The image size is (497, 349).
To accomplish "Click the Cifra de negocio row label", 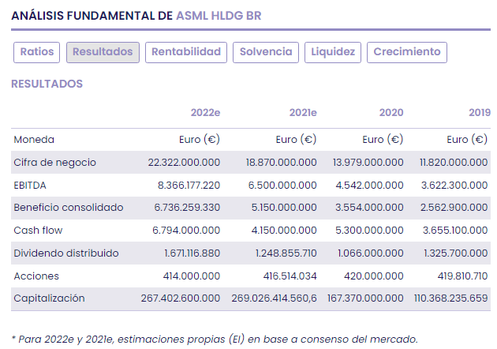I will pos(54,162).
